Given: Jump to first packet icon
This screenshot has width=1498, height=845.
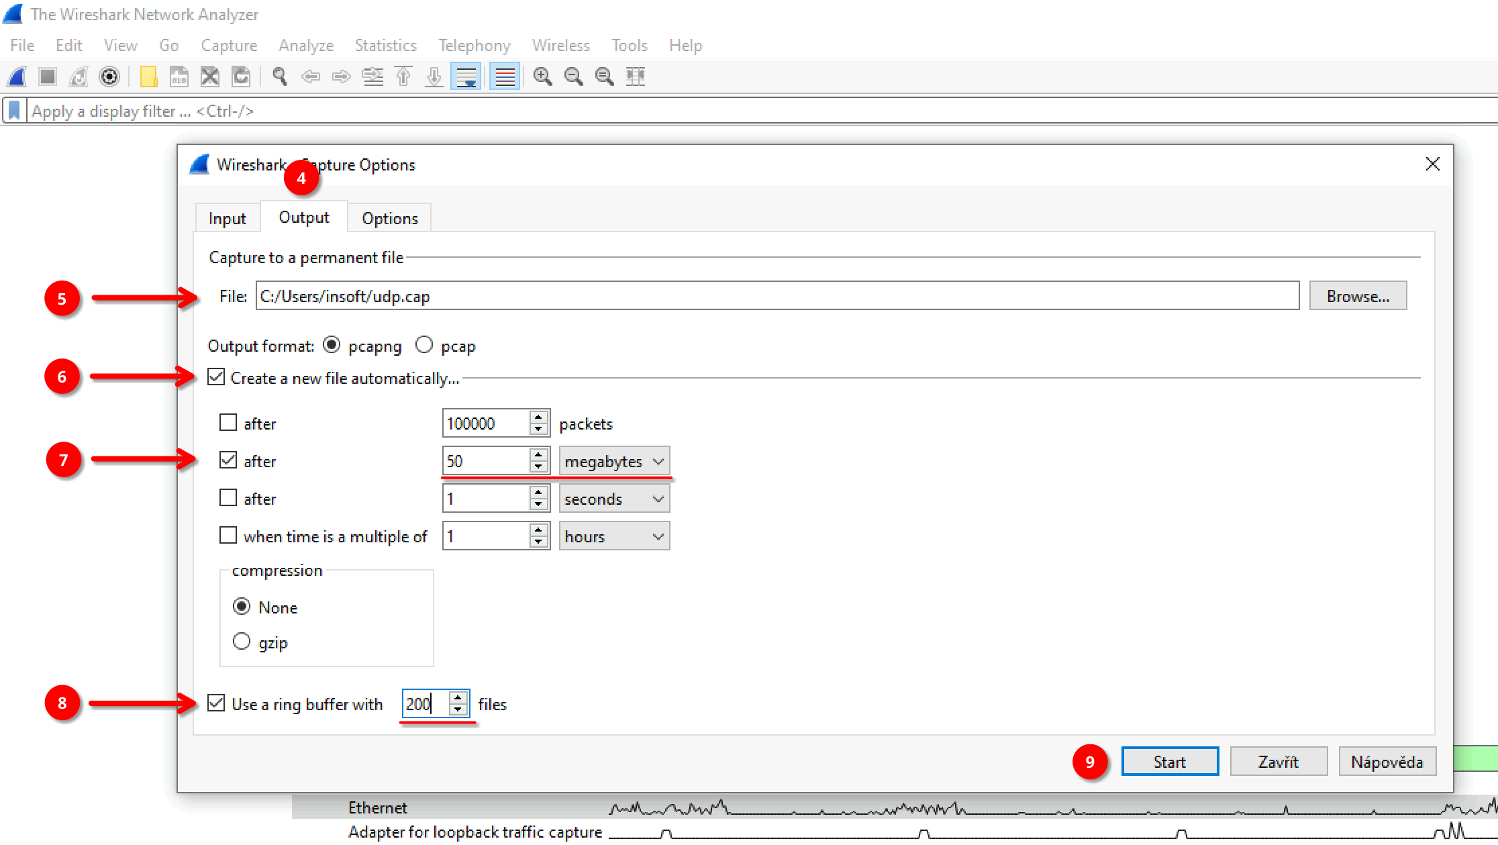Looking at the screenshot, I should (x=403, y=77).
